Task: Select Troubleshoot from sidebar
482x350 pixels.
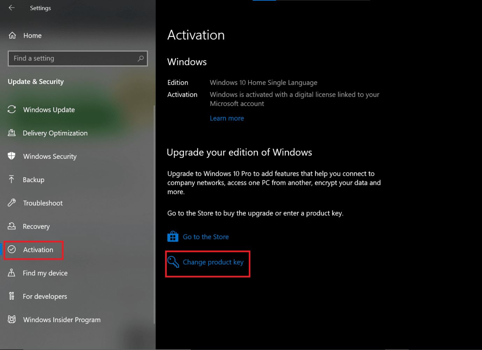Action: pyautogui.click(x=43, y=203)
